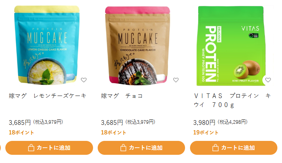Open the VITAS プロテイン キウイ 700g title

point(232,100)
